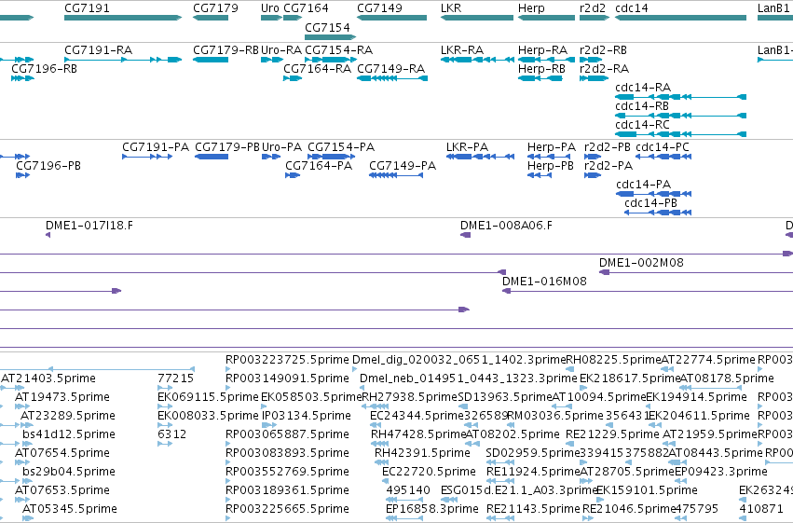Select the CG7149-PA protein feature
This screenshot has height=523, width=793.
396,175
